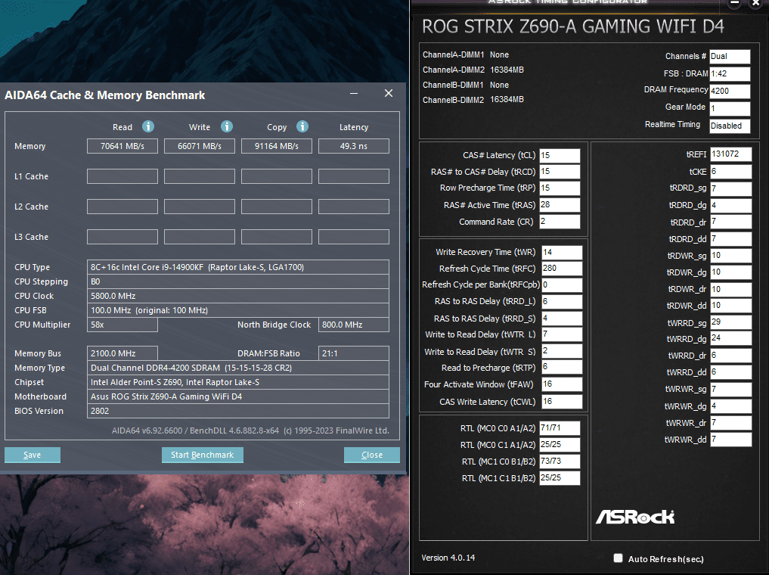Click the DRAM:FSB Ratio 21:1 field
The height and width of the screenshot is (575, 769).
[354, 353]
